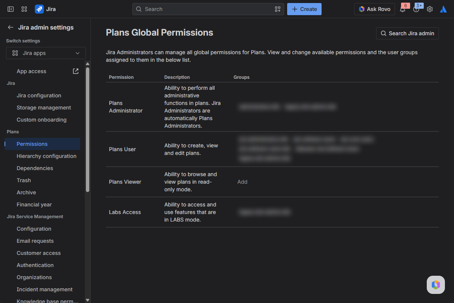Open the settings gear icon
Image resolution: width=454 pixels, height=303 pixels.
click(429, 9)
